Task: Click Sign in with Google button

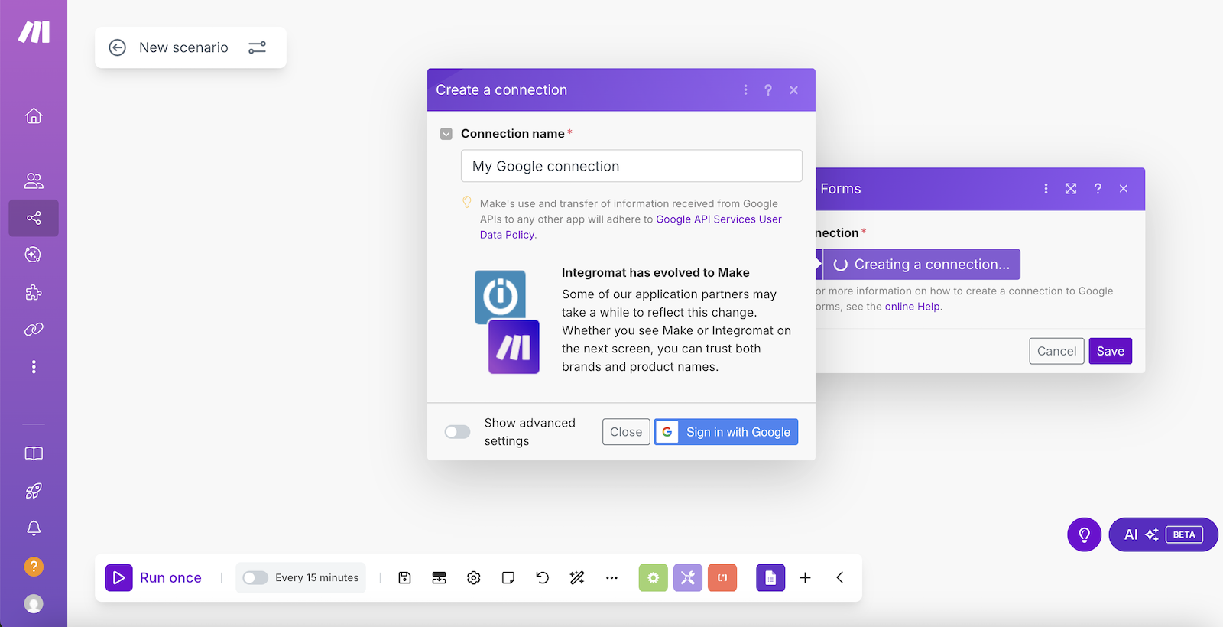Action: [x=726, y=432]
